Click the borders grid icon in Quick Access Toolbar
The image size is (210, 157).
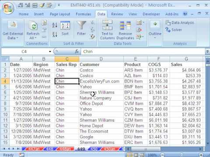click(35, 5)
